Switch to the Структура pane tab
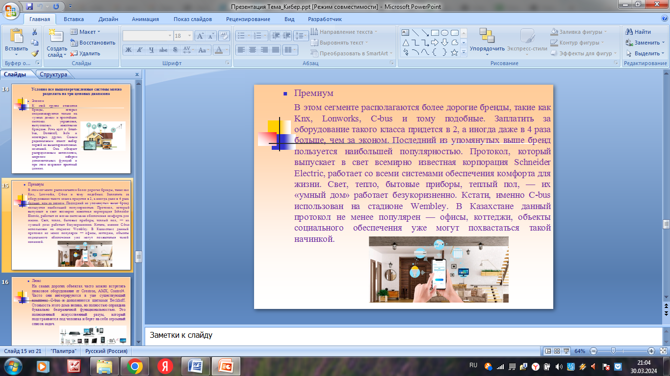The image size is (670, 376). tap(53, 74)
